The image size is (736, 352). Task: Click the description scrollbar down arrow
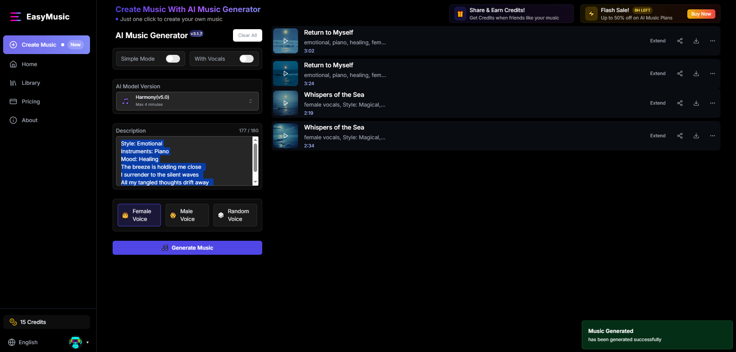256,182
